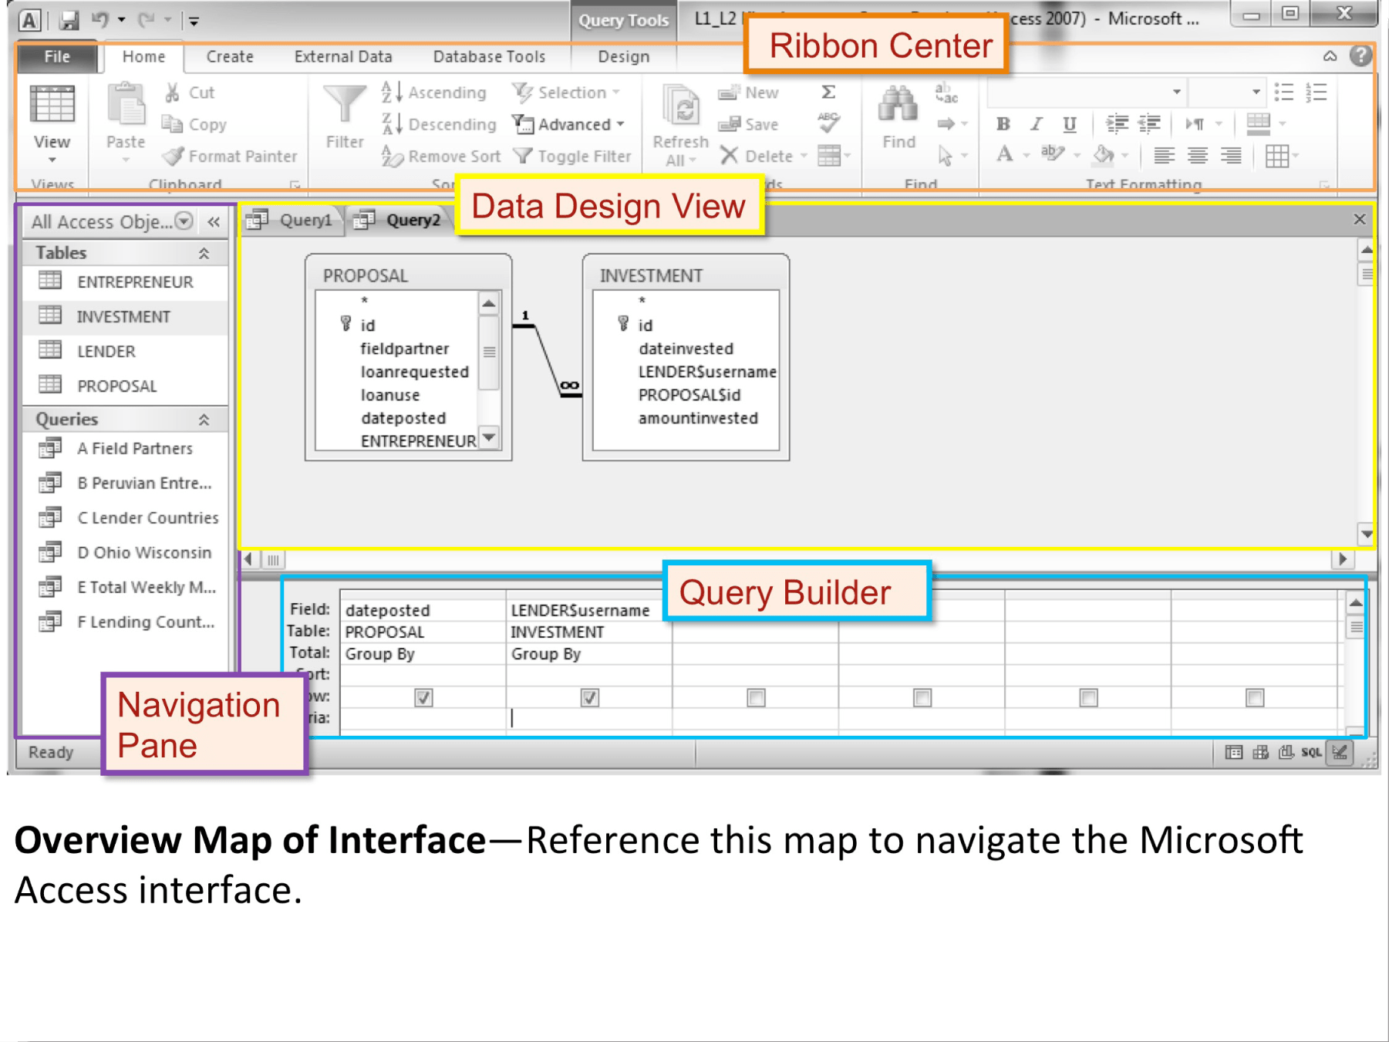Image resolution: width=1389 pixels, height=1042 pixels.
Task: Open the All Access Objects dropdown
Action: coord(184,221)
